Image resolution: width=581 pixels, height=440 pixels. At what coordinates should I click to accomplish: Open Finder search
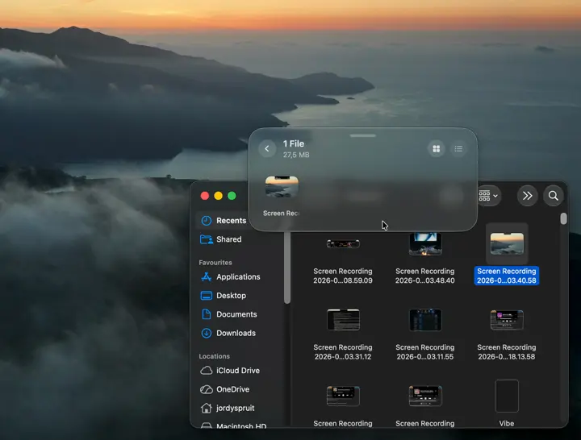(x=554, y=195)
